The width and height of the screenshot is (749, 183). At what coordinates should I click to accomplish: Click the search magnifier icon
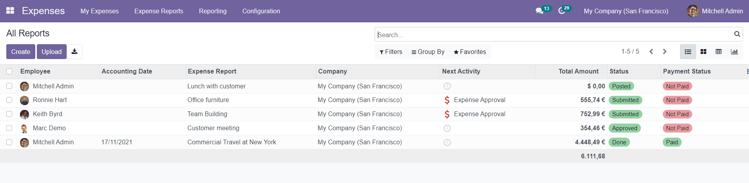point(737,34)
